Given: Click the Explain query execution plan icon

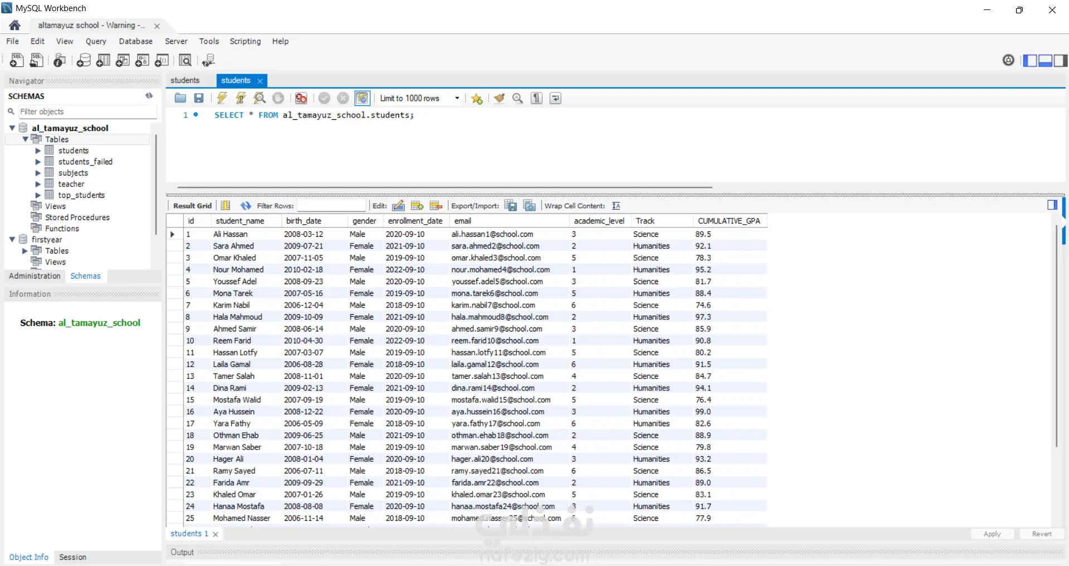Looking at the screenshot, I should 259,99.
